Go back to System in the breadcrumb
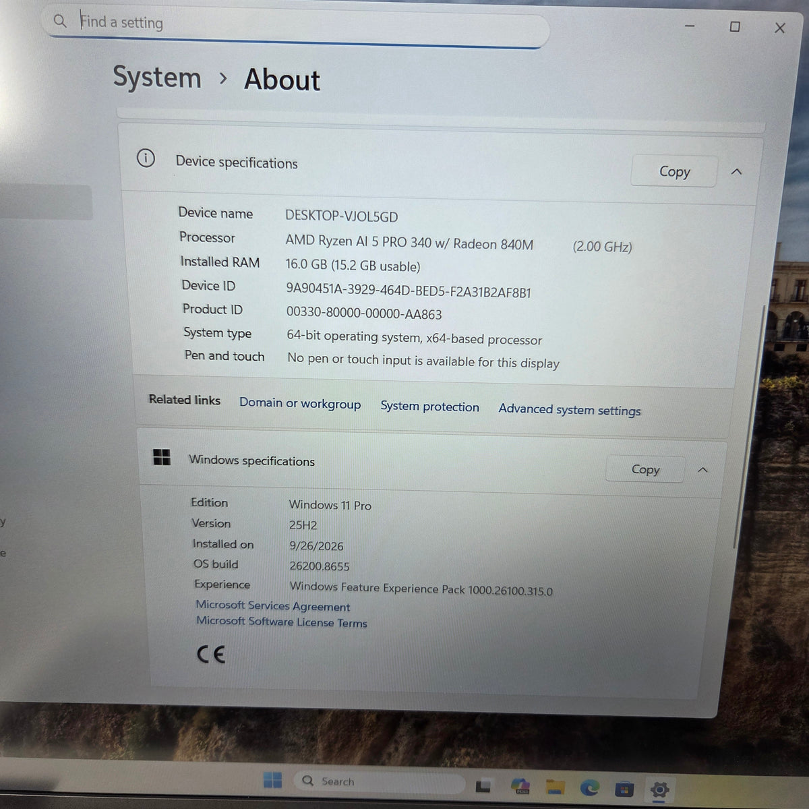809x809 pixels. point(157,77)
